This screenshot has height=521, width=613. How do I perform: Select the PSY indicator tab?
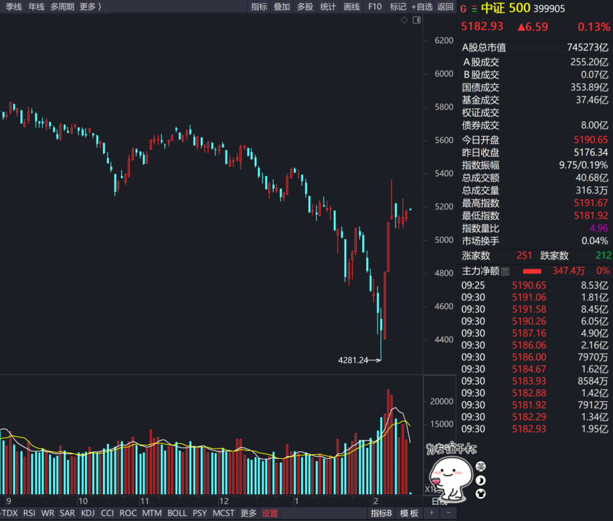[200, 513]
